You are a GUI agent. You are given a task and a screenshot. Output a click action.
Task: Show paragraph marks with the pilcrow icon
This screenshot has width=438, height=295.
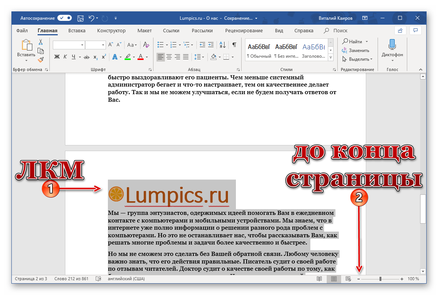234,45
